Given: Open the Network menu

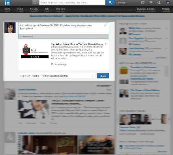Looking at the screenshot, I should 34,9.
